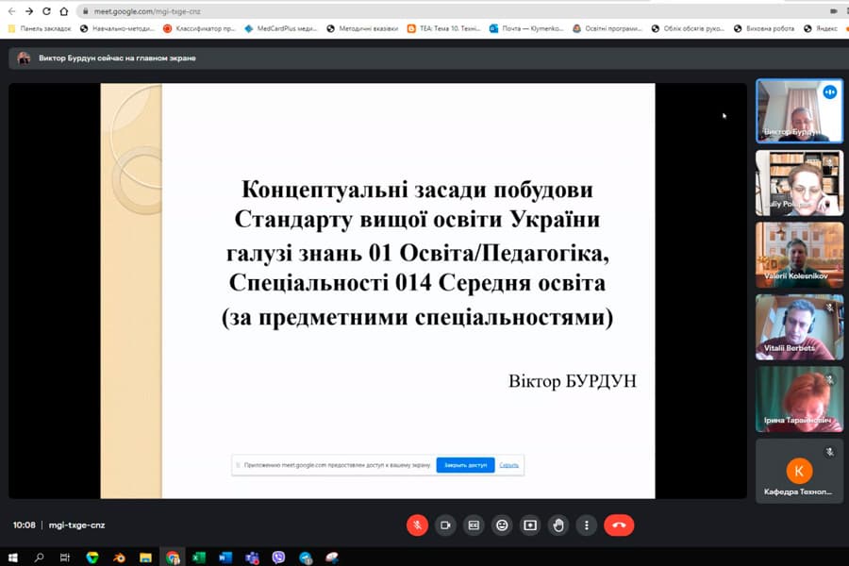
Task: Open Viber from taskbar
Action: coord(278,558)
